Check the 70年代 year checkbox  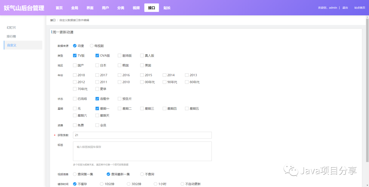tap(75, 89)
